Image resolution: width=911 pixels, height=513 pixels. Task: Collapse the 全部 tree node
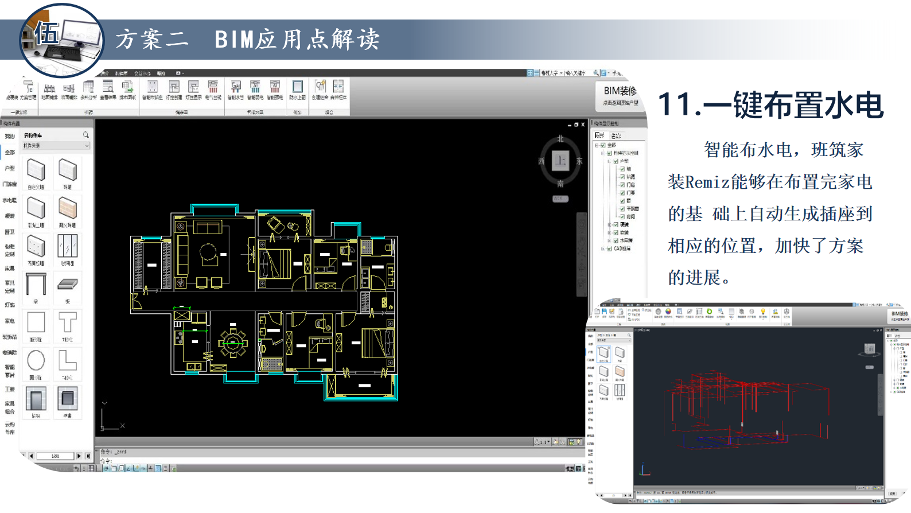(597, 145)
